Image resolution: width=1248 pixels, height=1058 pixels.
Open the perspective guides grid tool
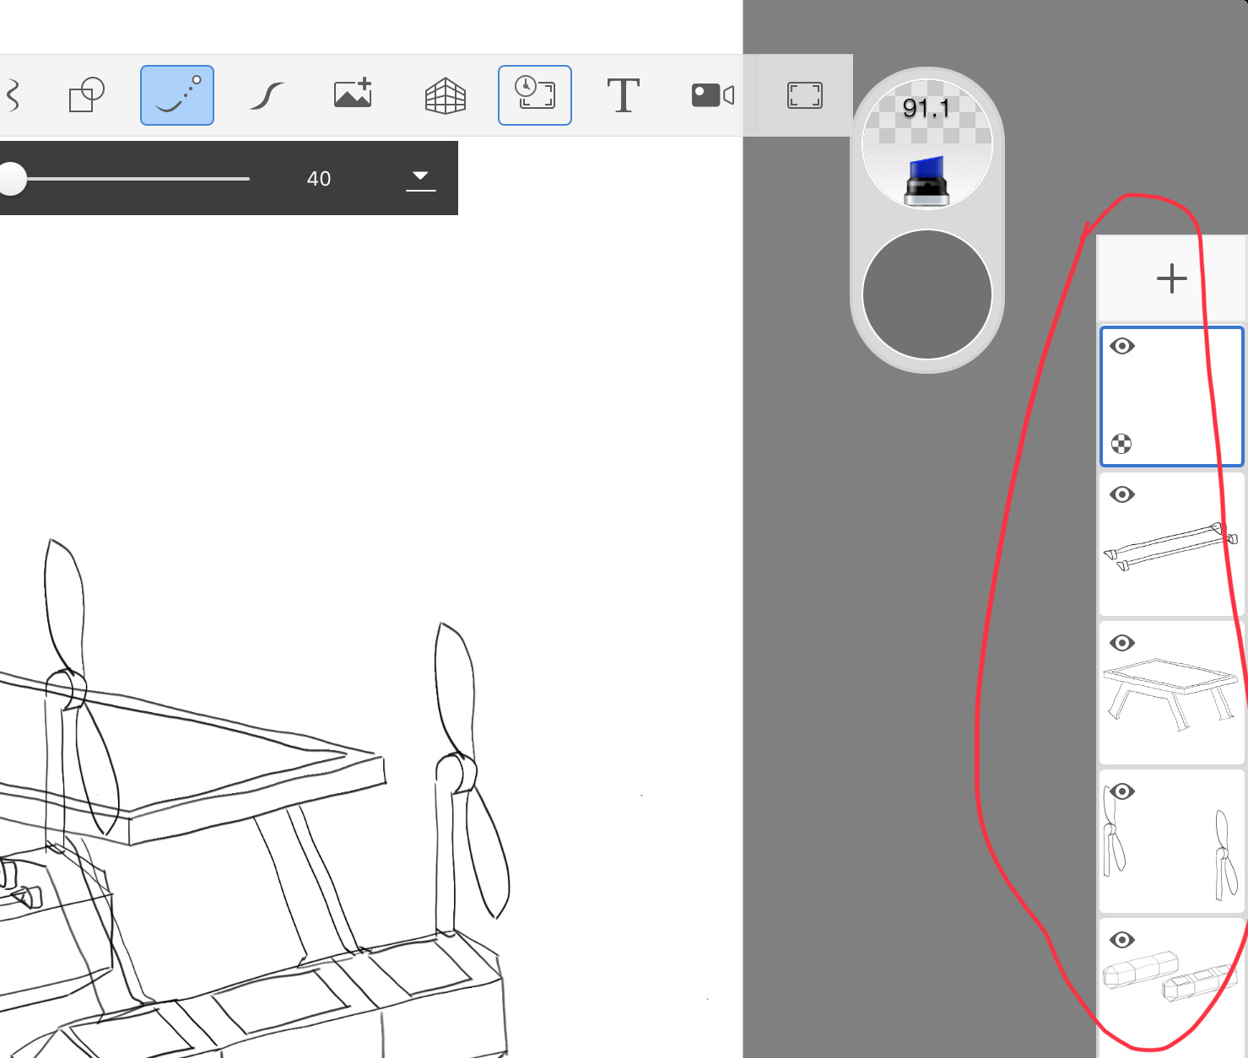pyautogui.click(x=446, y=95)
